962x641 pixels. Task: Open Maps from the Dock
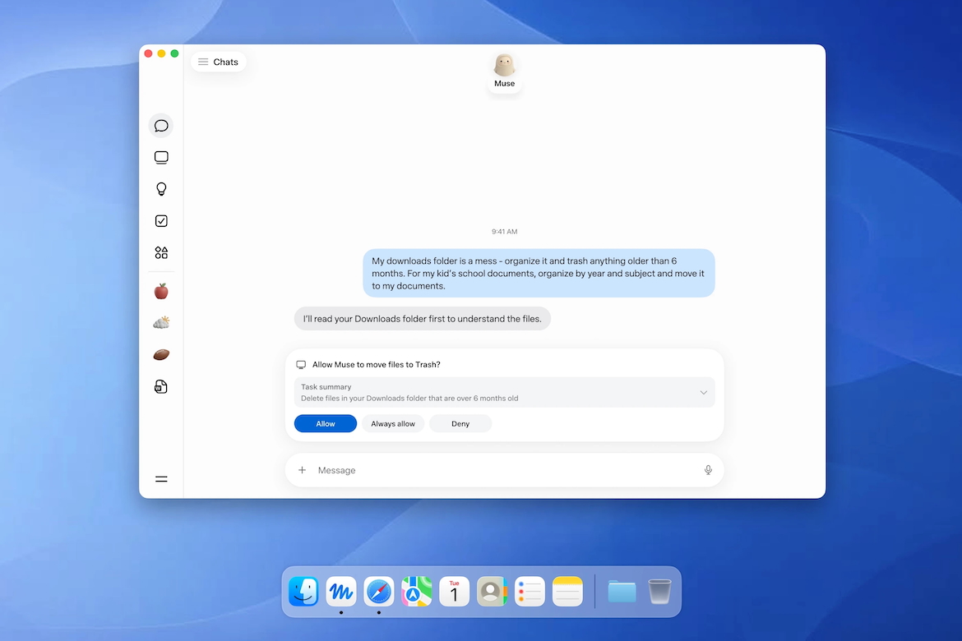click(x=417, y=592)
